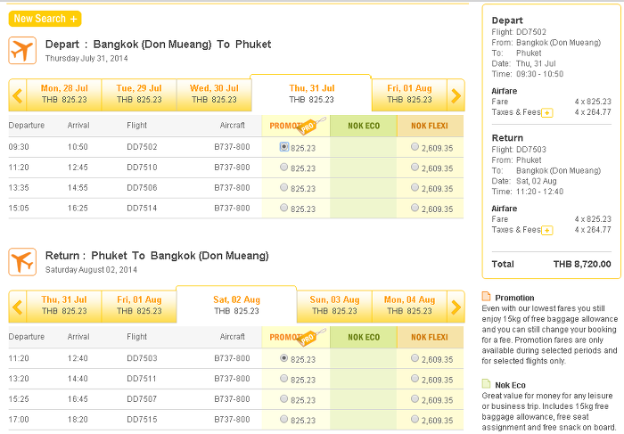This screenshot has width=624, height=434.
Task: Select Nok Flexi fare for flight DD7515
Action: [x=415, y=419]
